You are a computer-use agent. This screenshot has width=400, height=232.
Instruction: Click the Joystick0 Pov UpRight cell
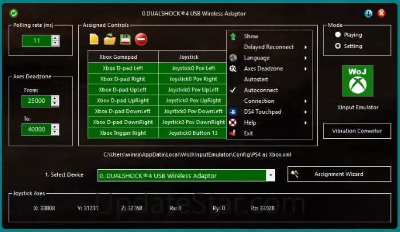(x=193, y=101)
